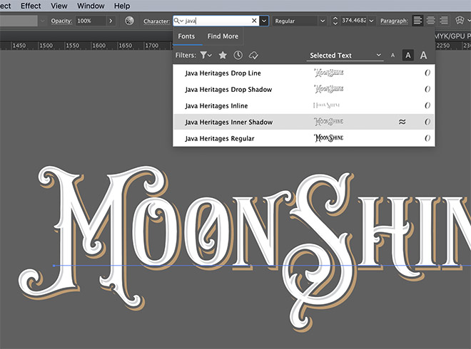Select the Java Heritages Regular font
Image resolution: width=471 pixels, height=349 pixels.
(x=219, y=138)
